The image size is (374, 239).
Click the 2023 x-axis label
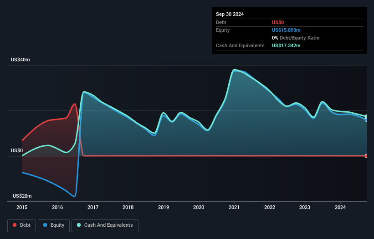(305, 207)
